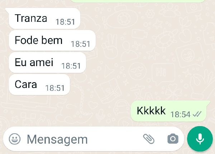Select the 'Eu amei' message bubble
The height and width of the screenshot is (154, 215).
point(47,63)
